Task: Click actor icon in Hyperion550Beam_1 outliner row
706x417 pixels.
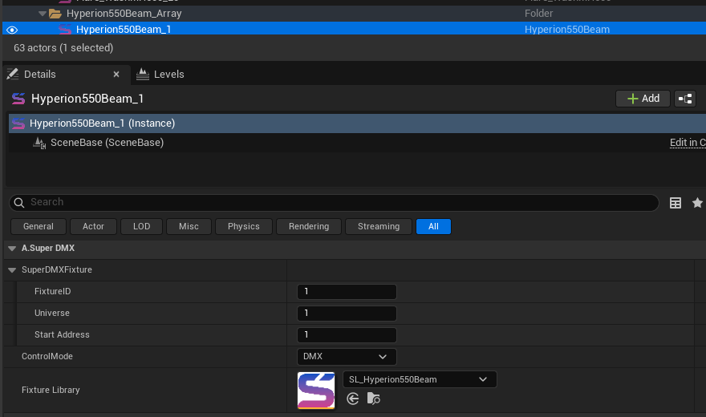Action: tap(65, 30)
